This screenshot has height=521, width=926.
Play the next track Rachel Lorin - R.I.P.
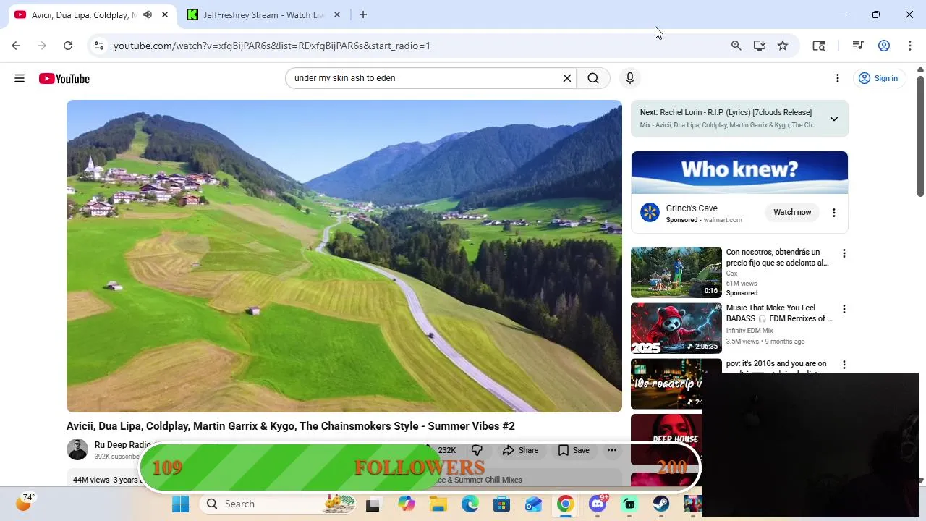tap(726, 112)
